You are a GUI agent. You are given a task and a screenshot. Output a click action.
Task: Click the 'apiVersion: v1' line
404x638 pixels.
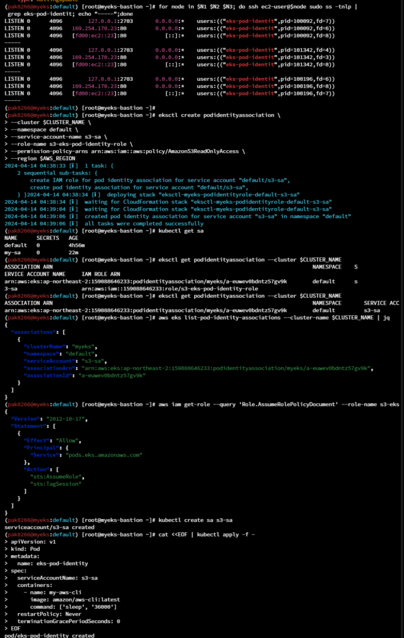point(34,542)
